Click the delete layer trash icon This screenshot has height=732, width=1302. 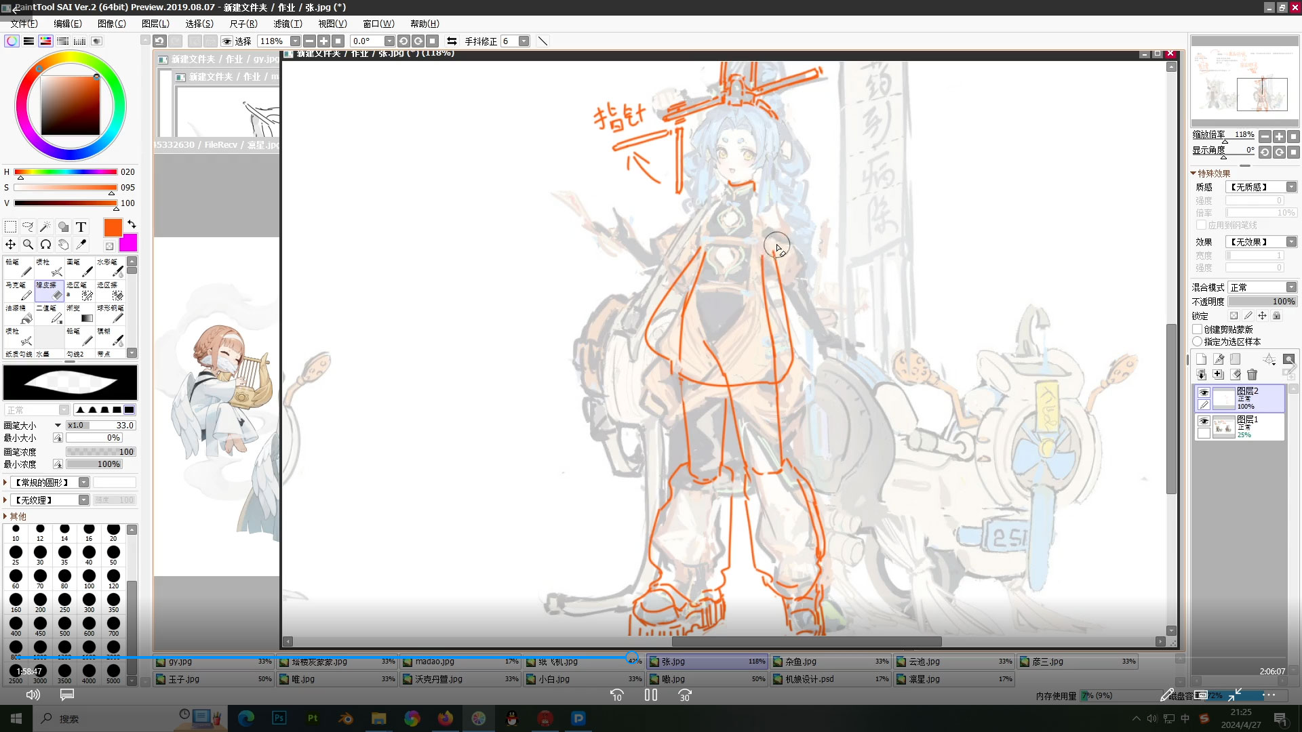tap(1252, 374)
